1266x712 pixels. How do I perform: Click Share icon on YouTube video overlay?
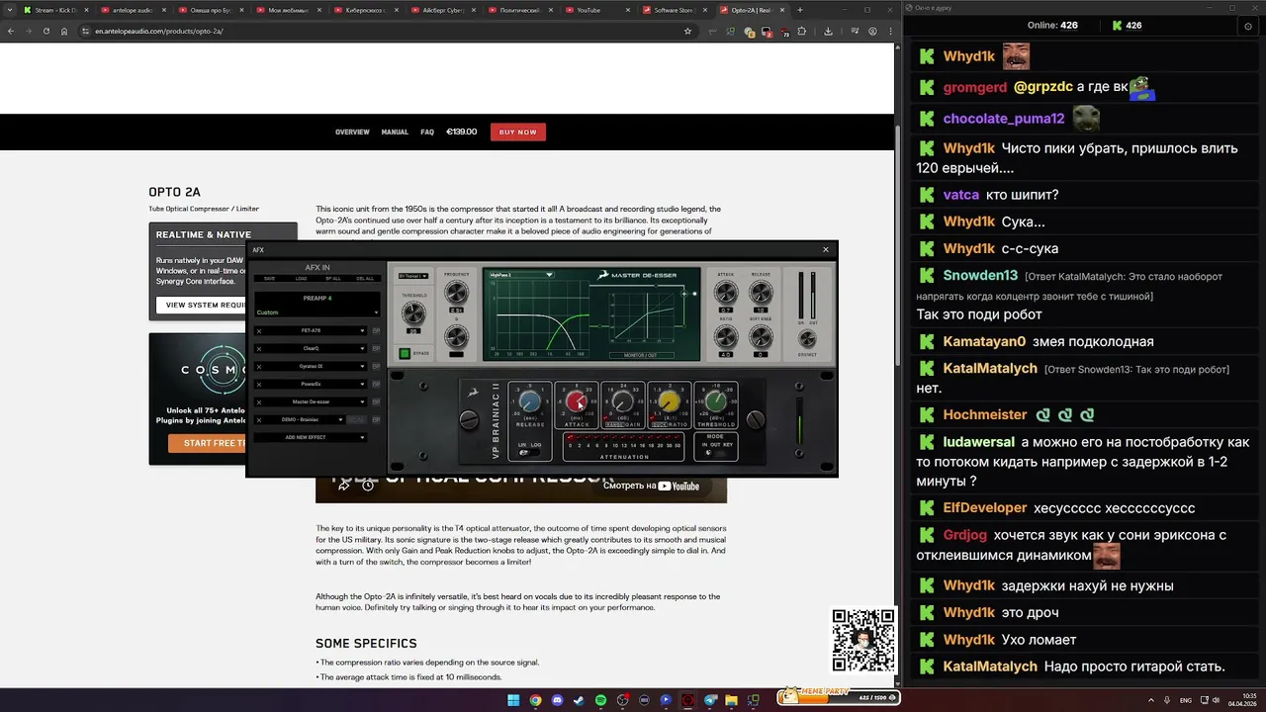click(x=344, y=485)
